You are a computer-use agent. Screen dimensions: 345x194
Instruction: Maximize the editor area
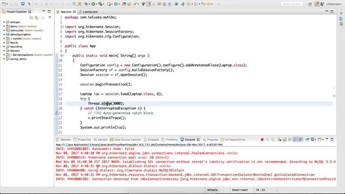click(332, 11)
